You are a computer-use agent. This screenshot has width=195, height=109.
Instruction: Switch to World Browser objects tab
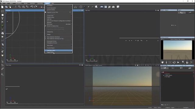click(x=165, y=68)
